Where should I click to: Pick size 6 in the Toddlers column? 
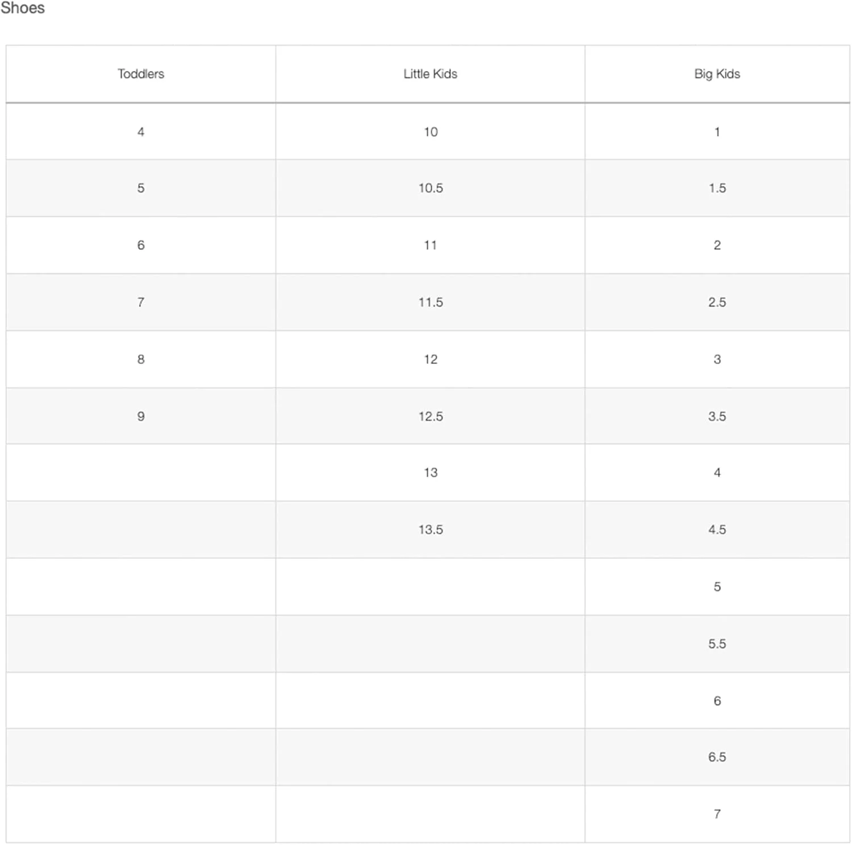[141, 245]
